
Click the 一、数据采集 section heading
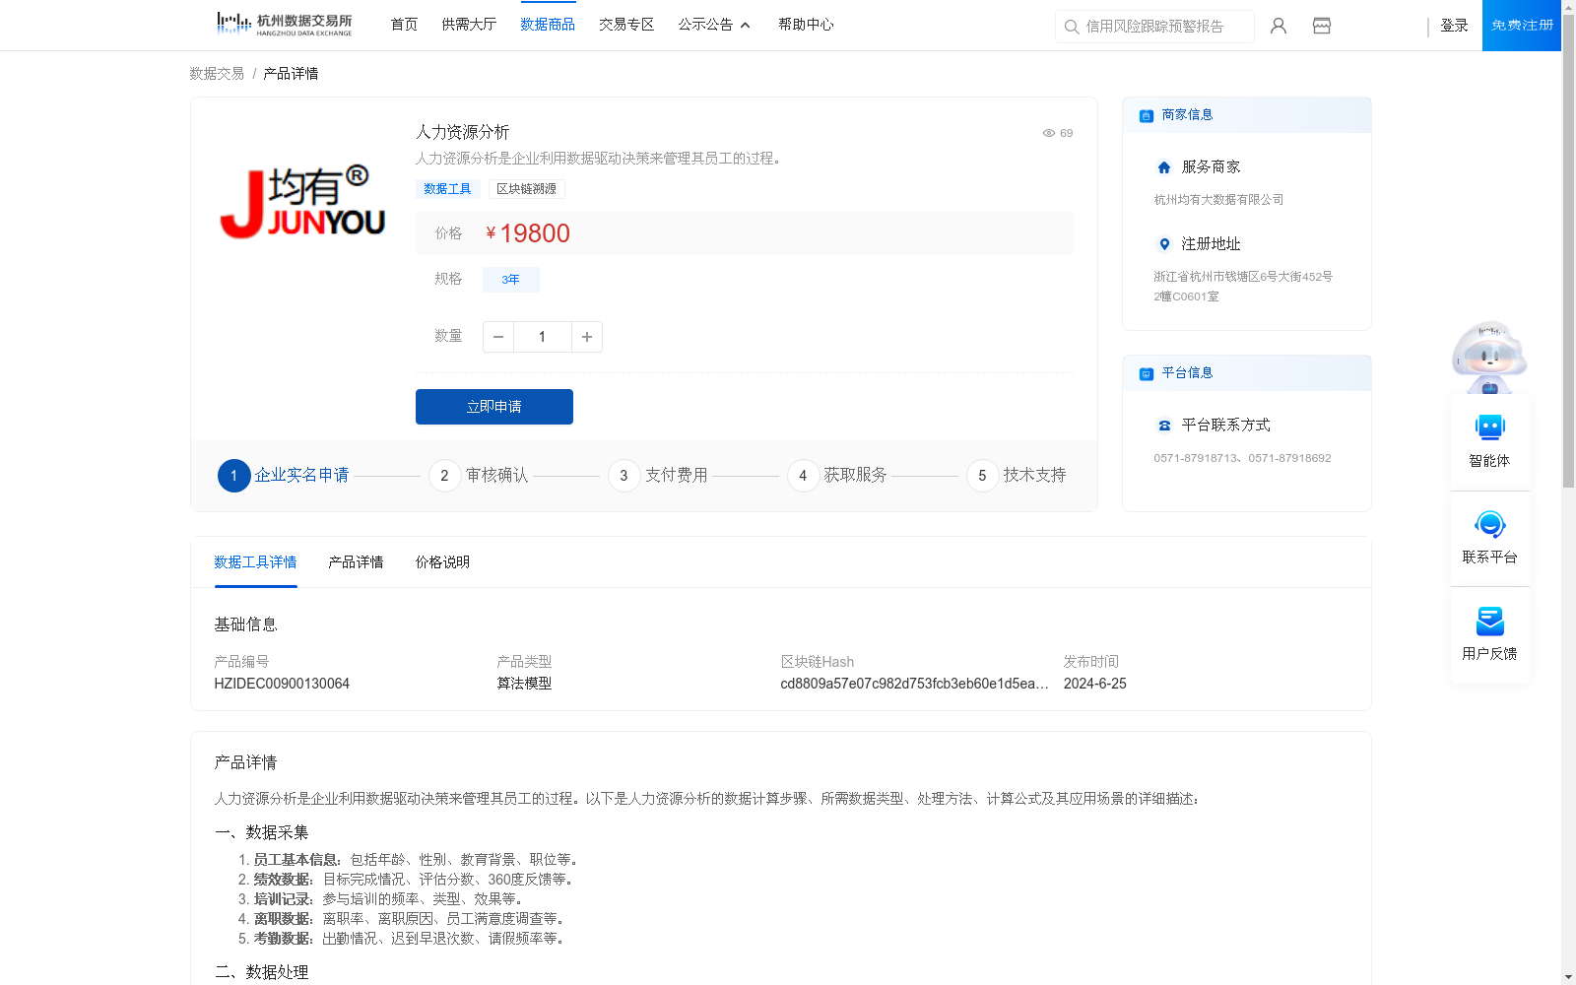(261, 832)
